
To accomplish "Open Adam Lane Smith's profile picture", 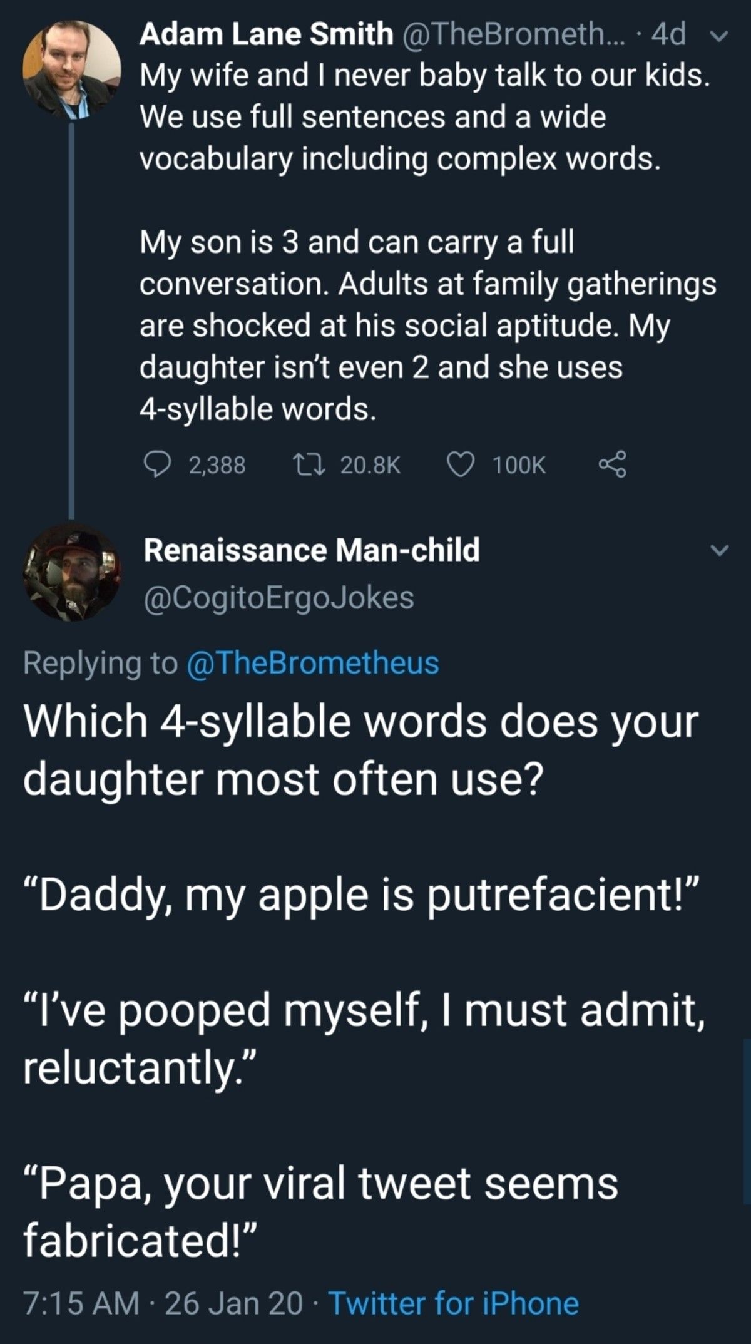I will point(71,69).
